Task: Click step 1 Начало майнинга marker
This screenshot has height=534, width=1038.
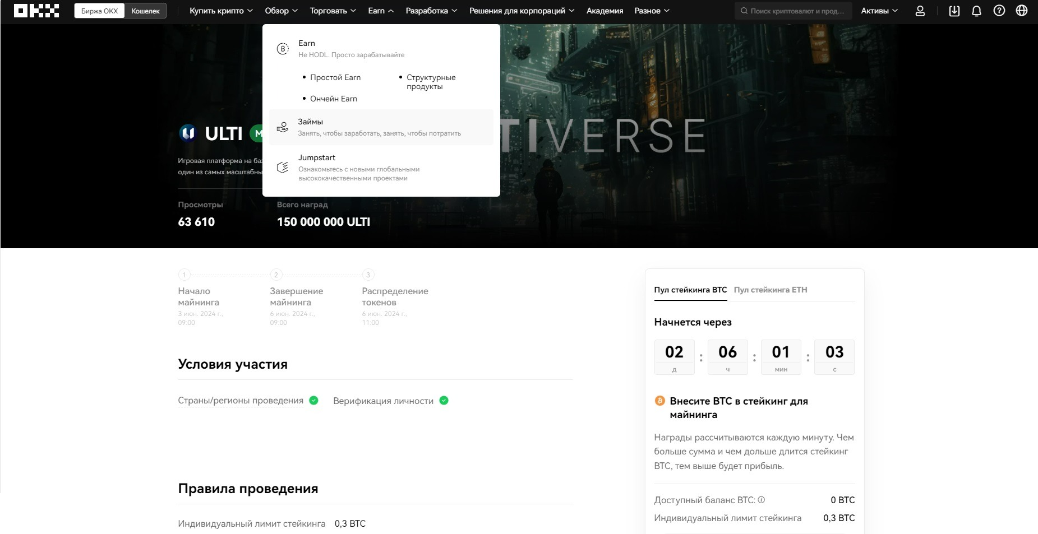Action: point(184,275)
